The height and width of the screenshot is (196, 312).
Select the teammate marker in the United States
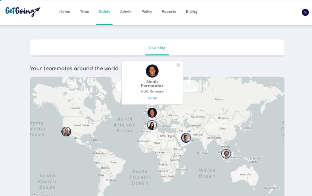(66, 132)
